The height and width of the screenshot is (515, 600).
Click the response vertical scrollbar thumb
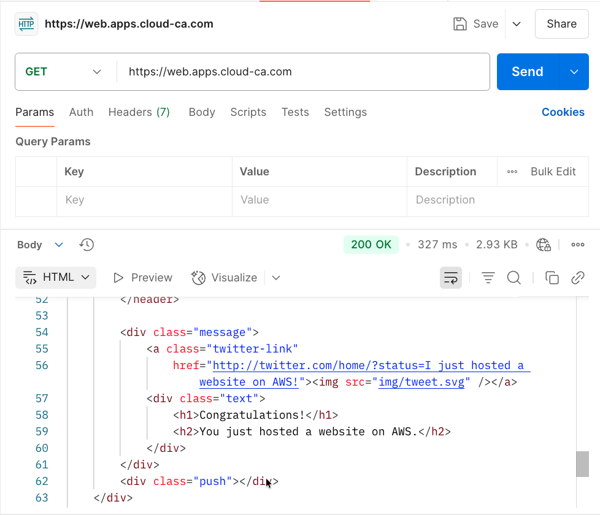(582, 464)
